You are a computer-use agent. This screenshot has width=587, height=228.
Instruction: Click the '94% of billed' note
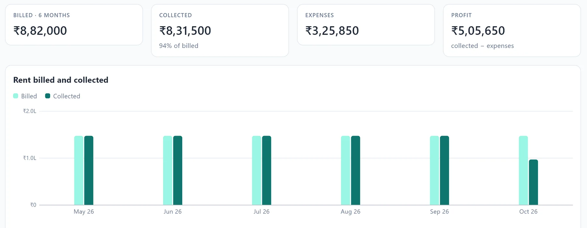click(x=179, y=46)
